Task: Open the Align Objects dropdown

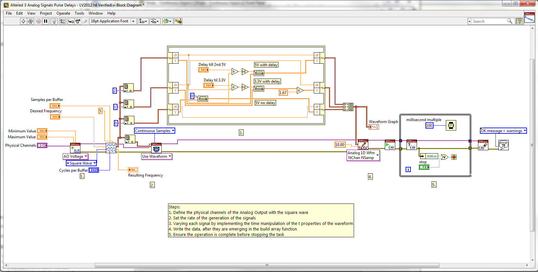Action: click(143, 21)
